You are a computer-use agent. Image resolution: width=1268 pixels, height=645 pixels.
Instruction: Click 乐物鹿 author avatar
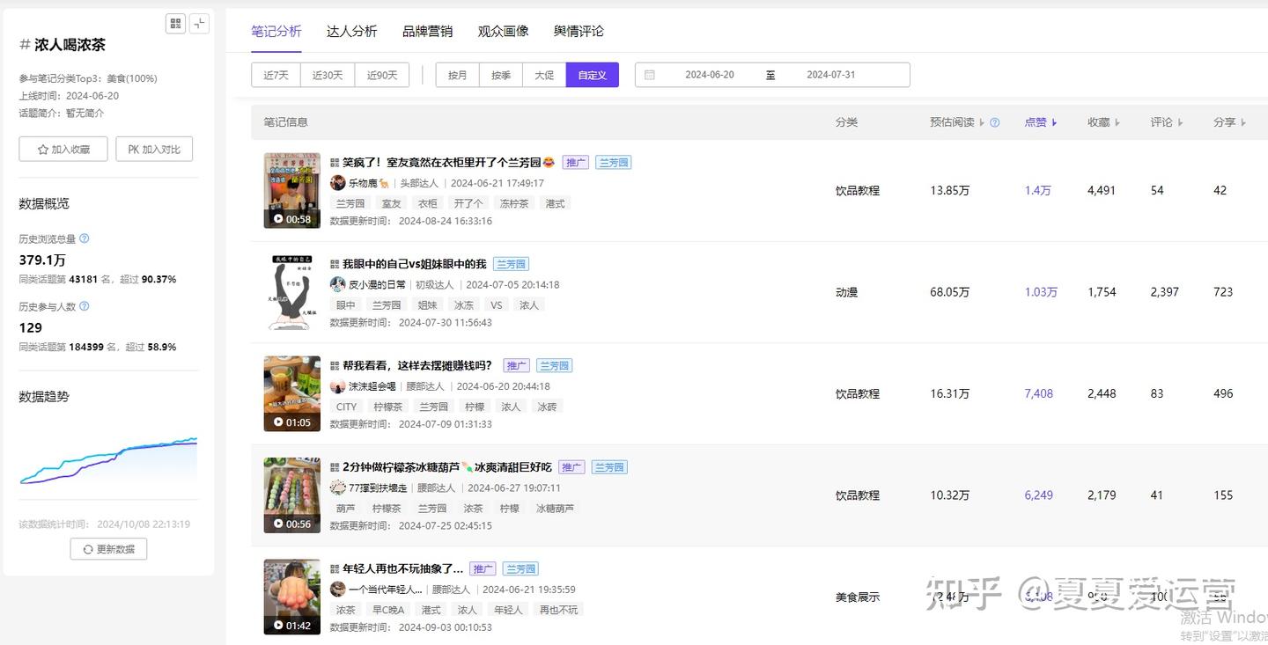337,183
